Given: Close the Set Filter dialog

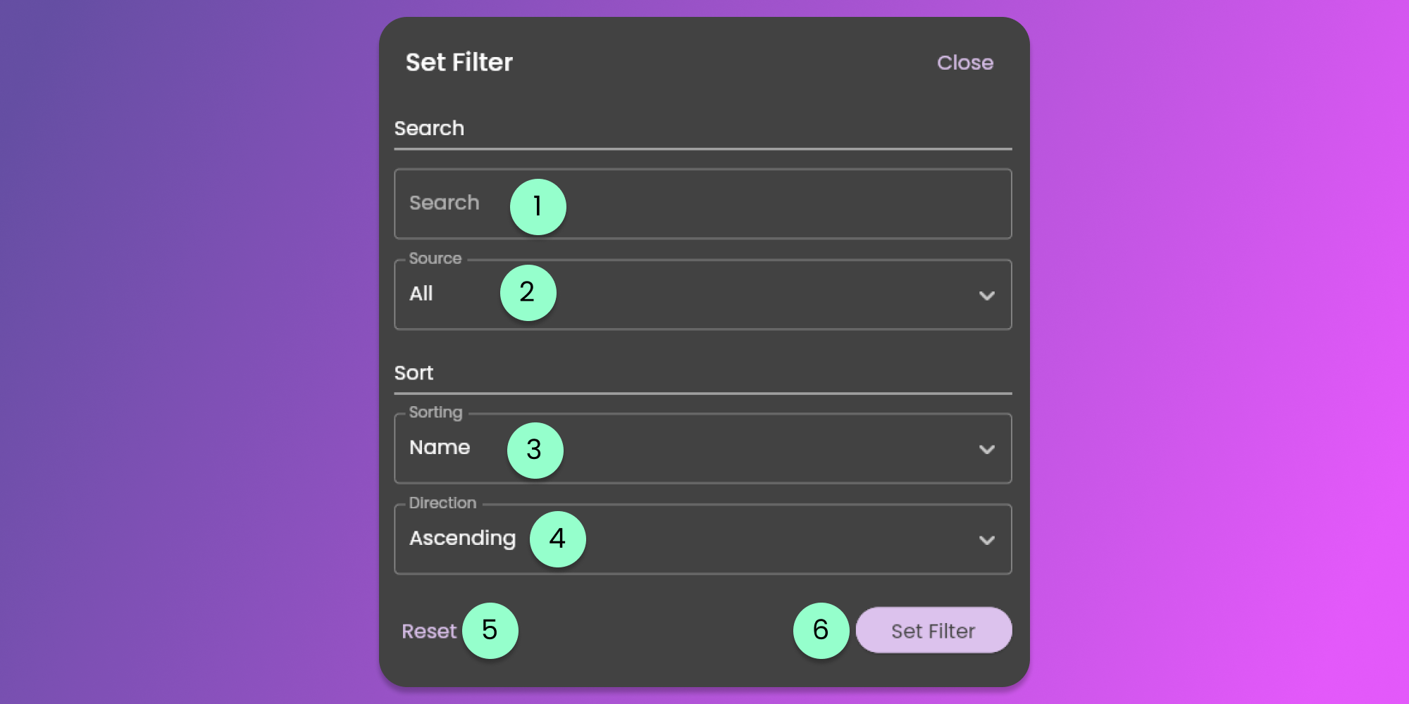Looking at the screenshot, I should (x=964, y=63).
